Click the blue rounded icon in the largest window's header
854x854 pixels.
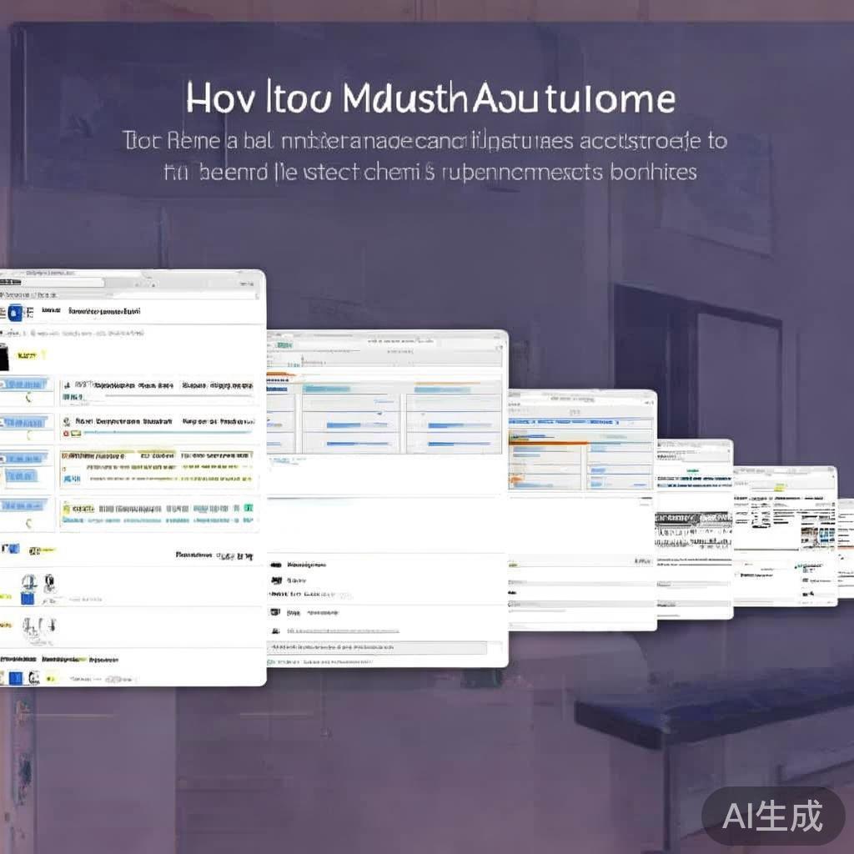point(15,313)
